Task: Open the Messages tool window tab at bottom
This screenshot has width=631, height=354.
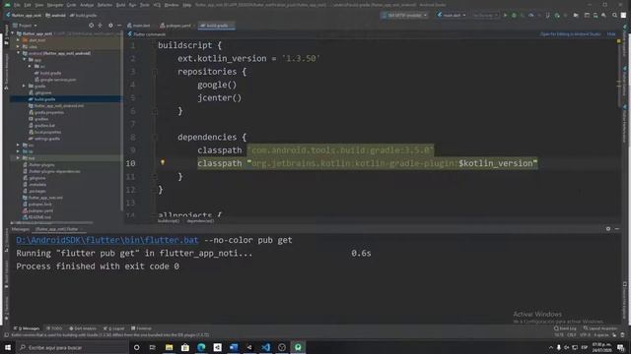Action: coord(27,328)
